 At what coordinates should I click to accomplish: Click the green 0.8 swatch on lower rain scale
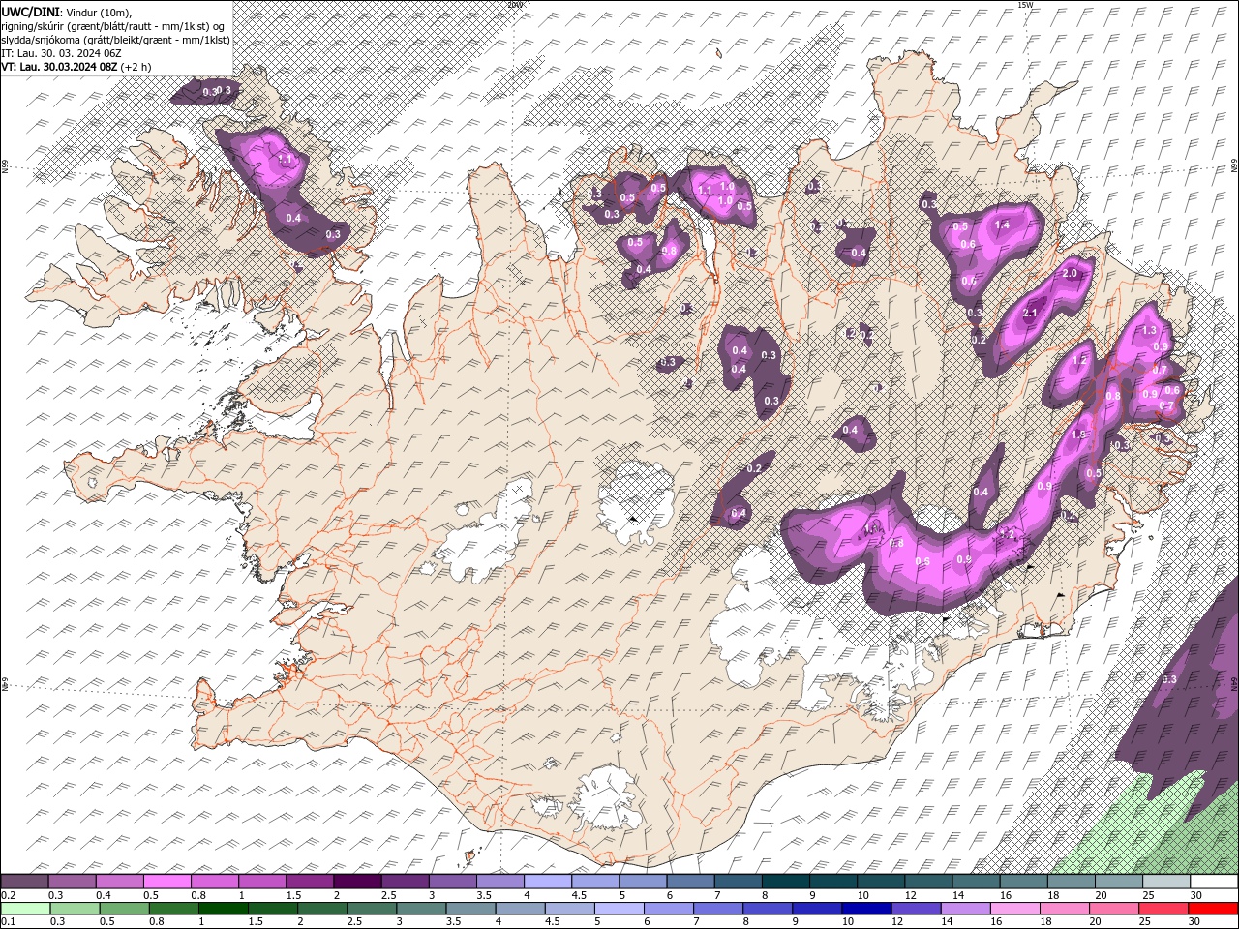[174, 909]
